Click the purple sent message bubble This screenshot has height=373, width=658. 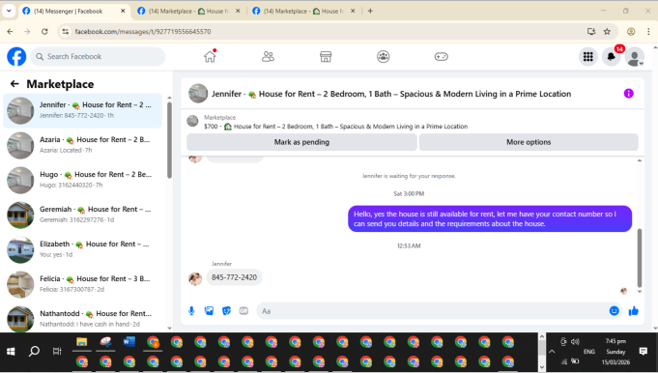pyautogui.click(x=490, y=218)
